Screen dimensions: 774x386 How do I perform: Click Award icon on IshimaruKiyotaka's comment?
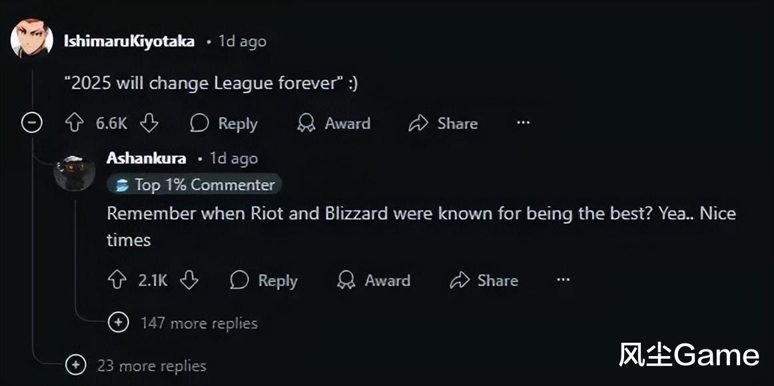pyautogui.click(x=306, y=123)
